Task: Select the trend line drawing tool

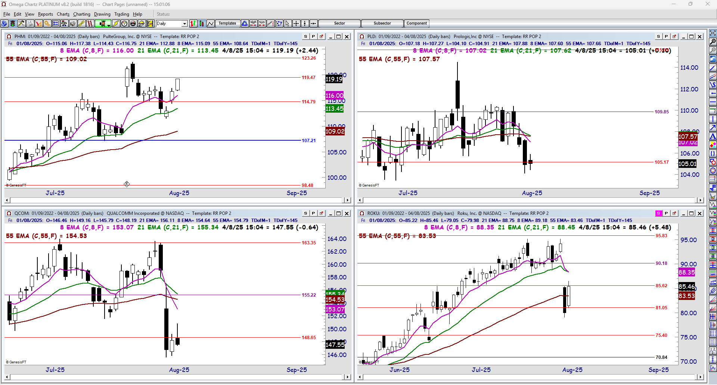Action: click(x=713, y=68)
